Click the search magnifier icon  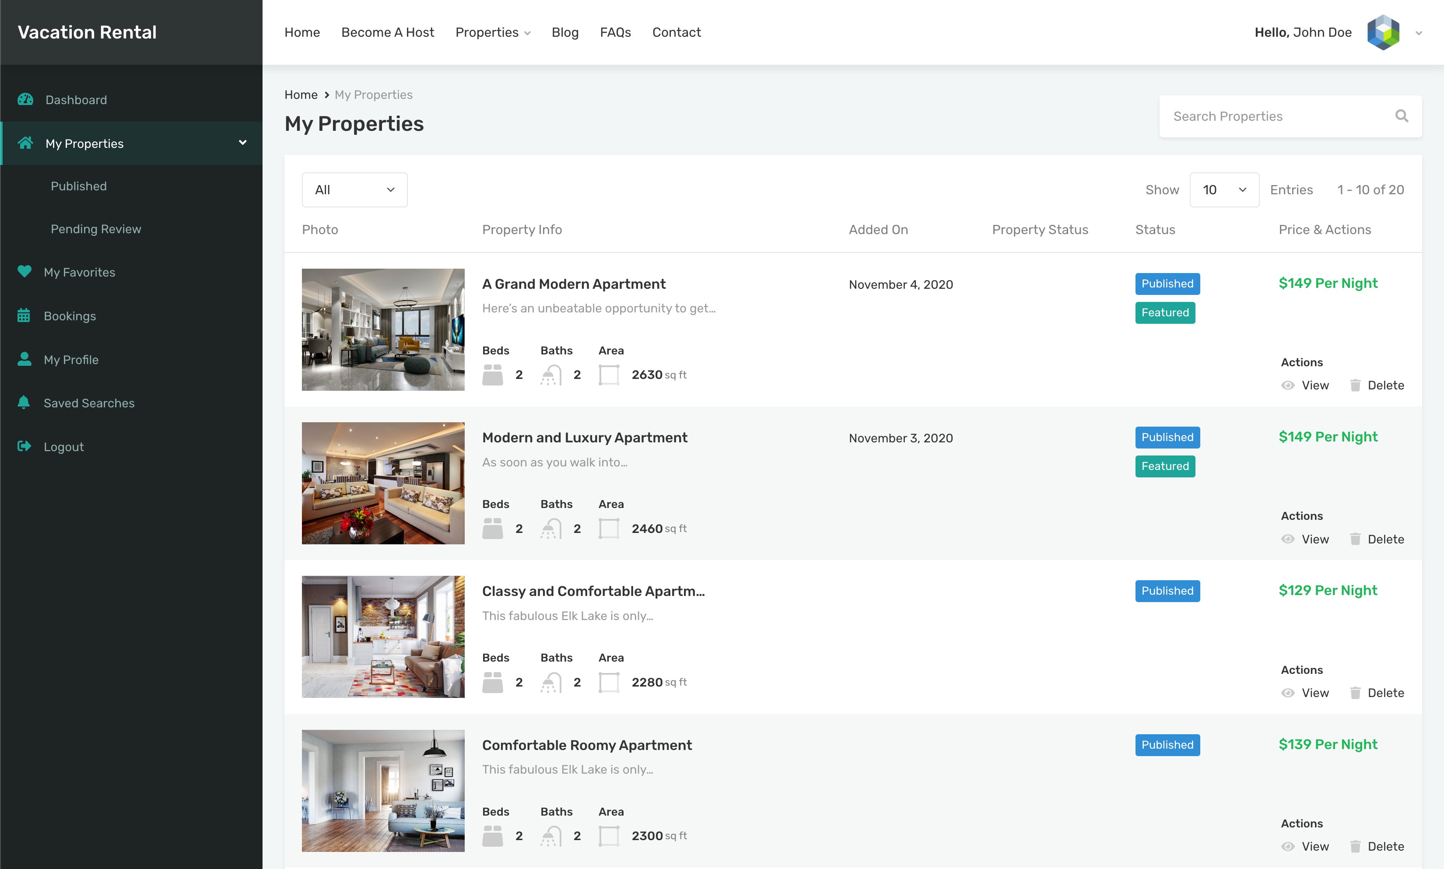(x=1401, y=116)
